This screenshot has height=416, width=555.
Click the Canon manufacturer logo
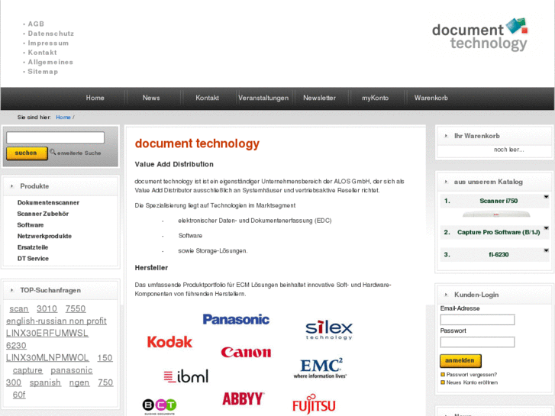coord(246,353)
